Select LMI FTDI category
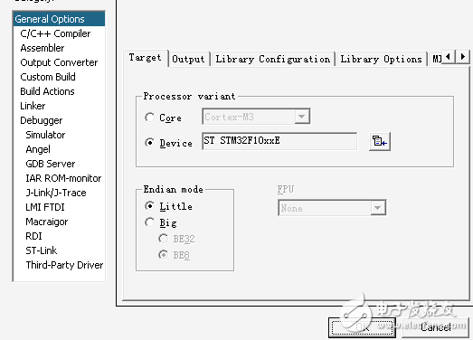 point(45,207)
